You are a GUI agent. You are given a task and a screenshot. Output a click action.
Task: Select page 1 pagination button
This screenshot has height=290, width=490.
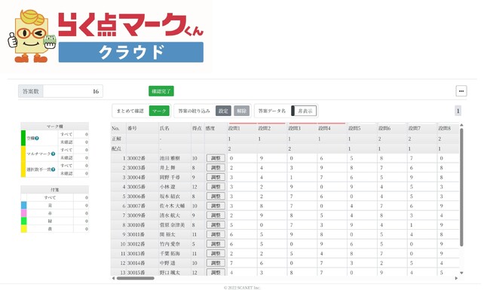click(458, 111)
